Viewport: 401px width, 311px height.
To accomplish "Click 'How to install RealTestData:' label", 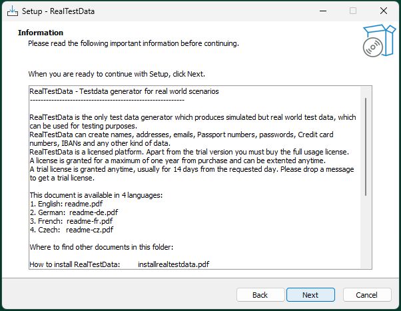I will tap(75, 264).
